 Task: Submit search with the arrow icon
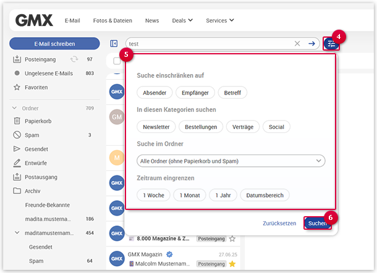click(x=311, y=43)
